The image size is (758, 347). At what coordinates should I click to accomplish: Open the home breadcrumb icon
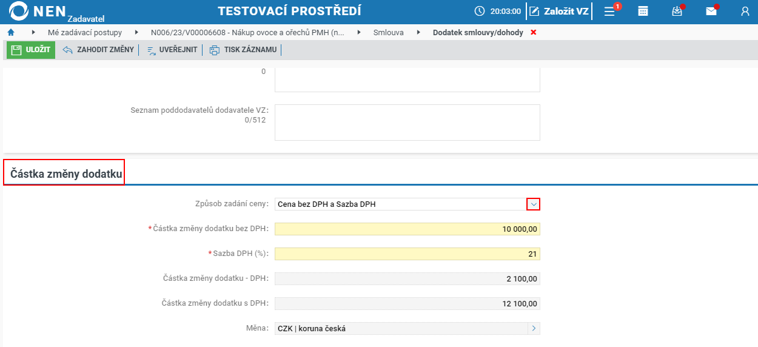pos(11,32)
